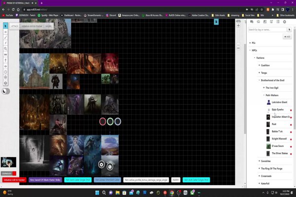Image resolution: width=296 pixels, height=197 pixels.
Task: Select the arrow Select tool in toolbar
Action: (5, 26)
